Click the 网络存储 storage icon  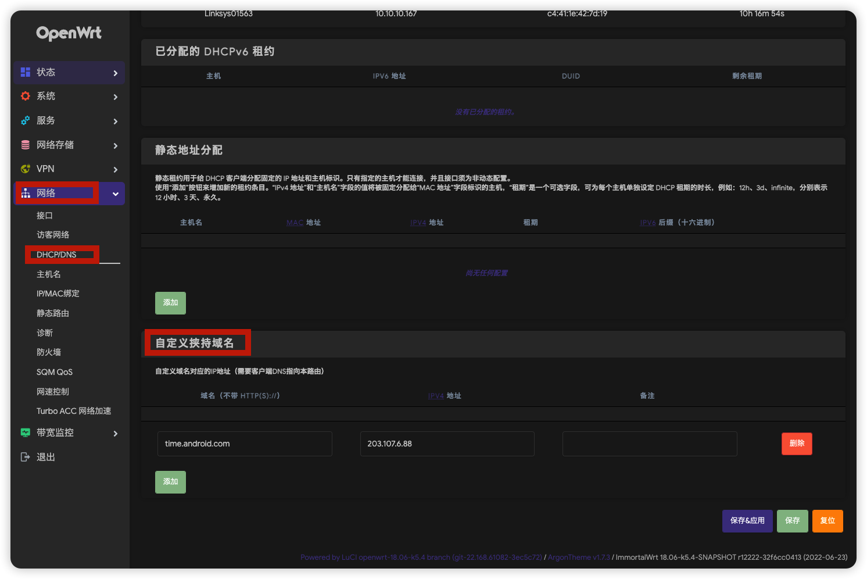[26, 145]
